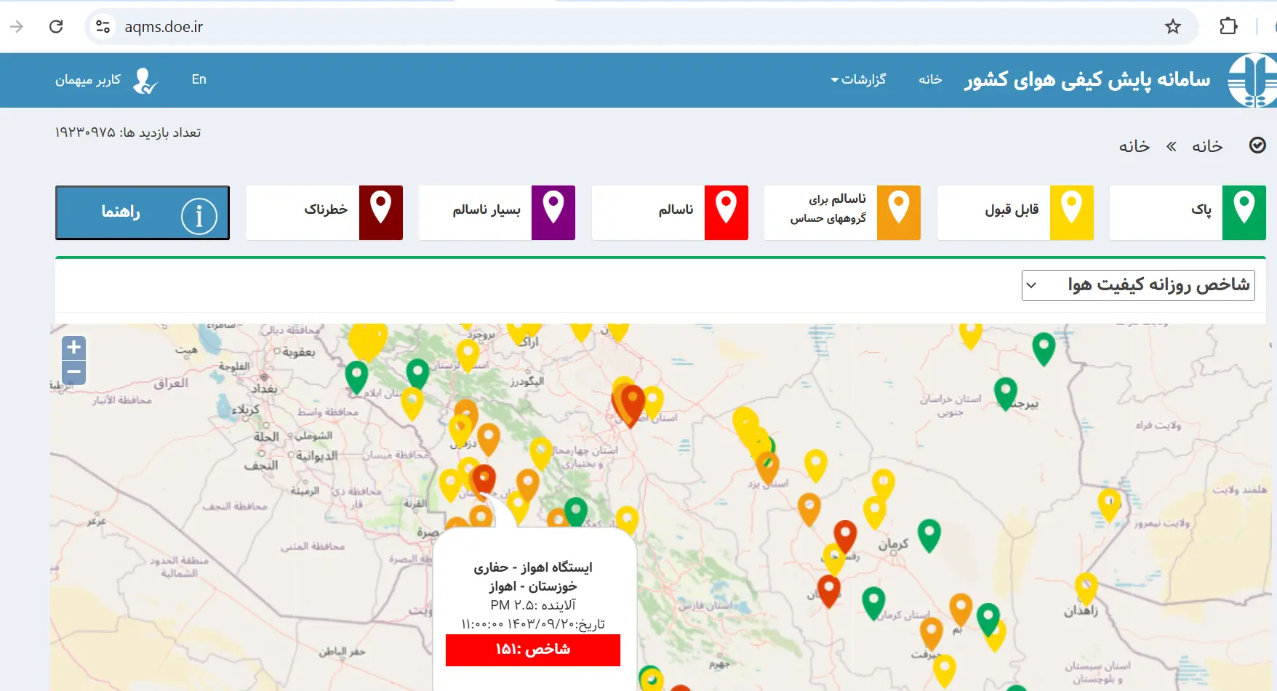
Task: Select the پاک clean legend card
Action: (1188, 212)
